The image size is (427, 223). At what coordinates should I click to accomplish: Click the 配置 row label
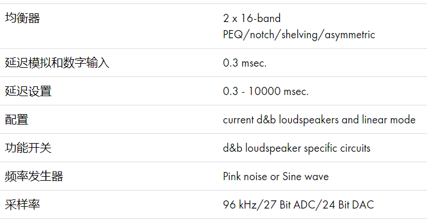coord(17,119)
